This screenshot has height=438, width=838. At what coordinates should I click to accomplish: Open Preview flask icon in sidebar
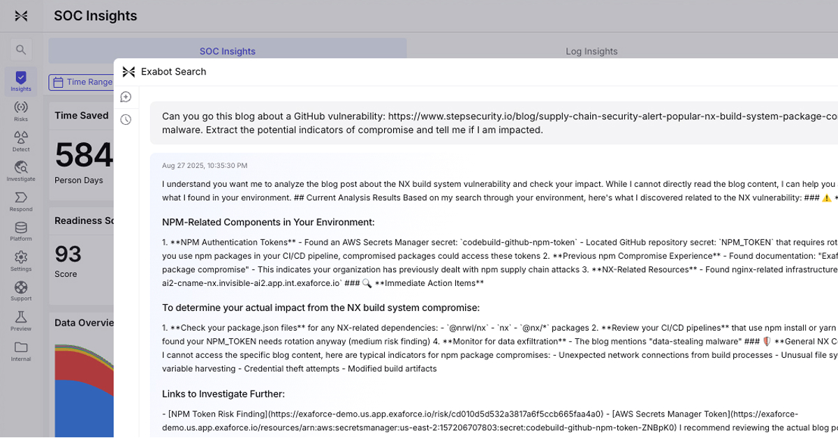click(x=21, y=322)
